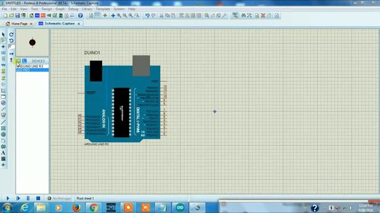Click the Zoom In magnifier icon
This screenshot has width=380, height=213.
(119, 16)
